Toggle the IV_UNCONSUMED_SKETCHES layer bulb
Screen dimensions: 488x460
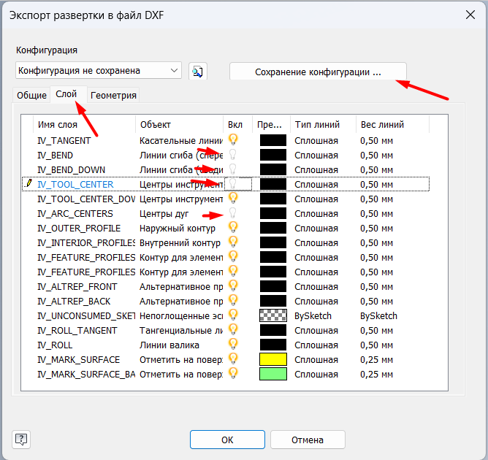[233, 315]
